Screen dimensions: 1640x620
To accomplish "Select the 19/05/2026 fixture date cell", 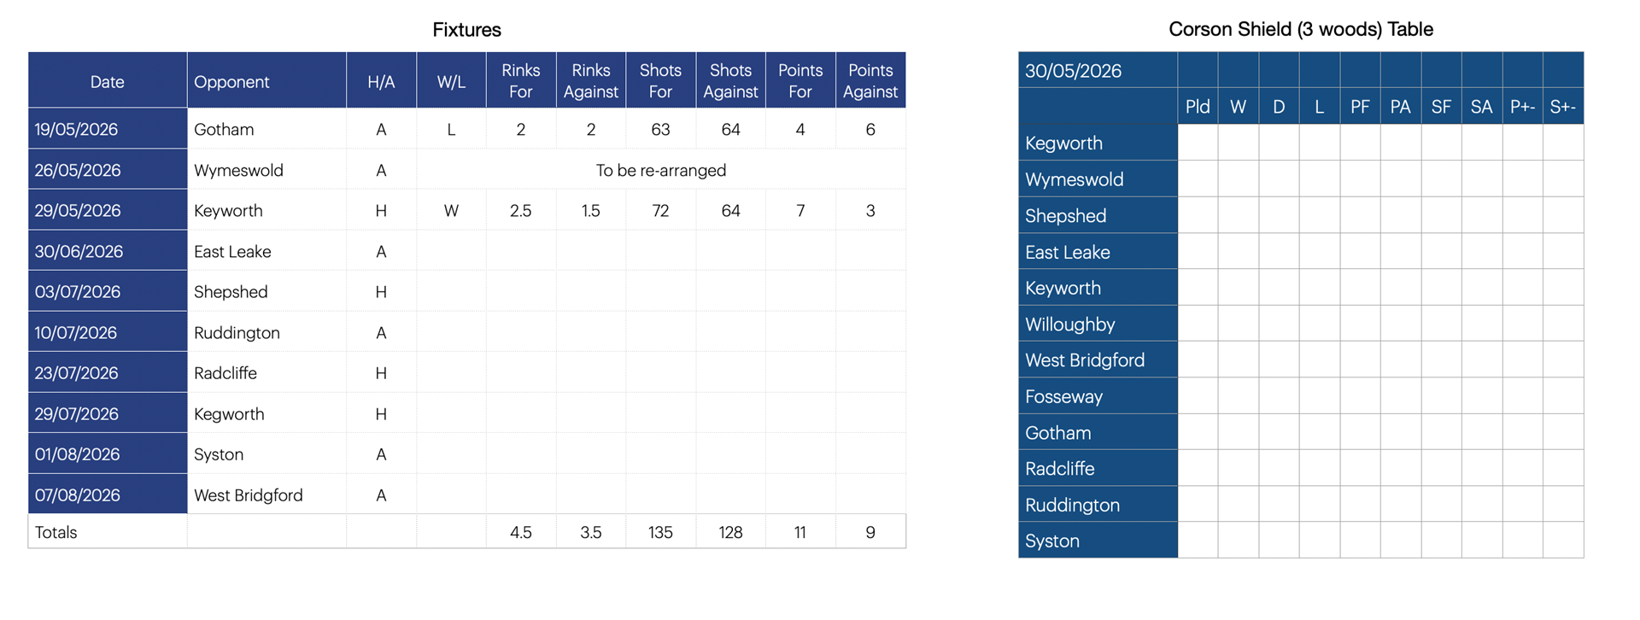I will [x=108, y=129].
